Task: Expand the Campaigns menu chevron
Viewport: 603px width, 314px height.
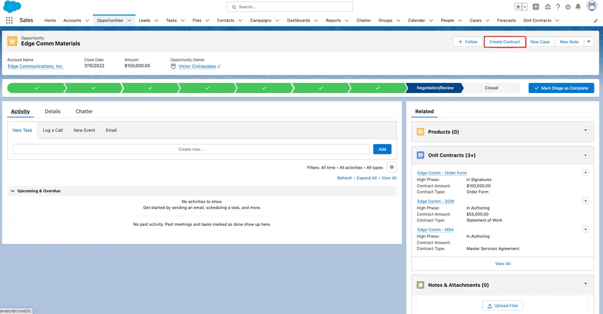Action: (x=277, y=21)
